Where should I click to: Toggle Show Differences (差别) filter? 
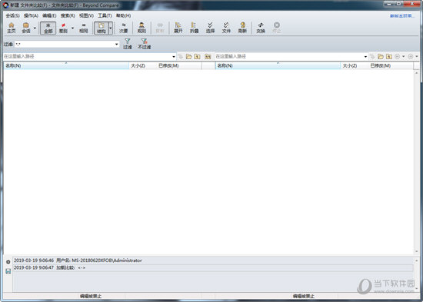[63, 28]
